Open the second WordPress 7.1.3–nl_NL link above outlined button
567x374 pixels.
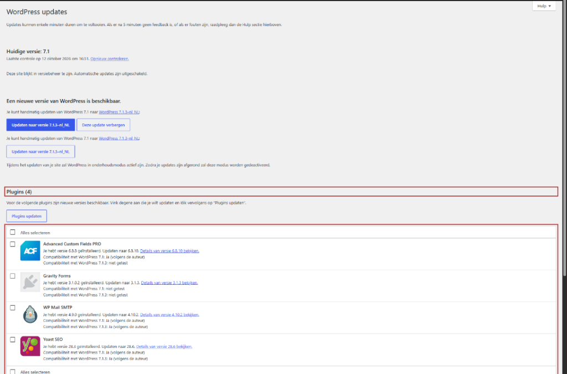(x=119, y=138)
